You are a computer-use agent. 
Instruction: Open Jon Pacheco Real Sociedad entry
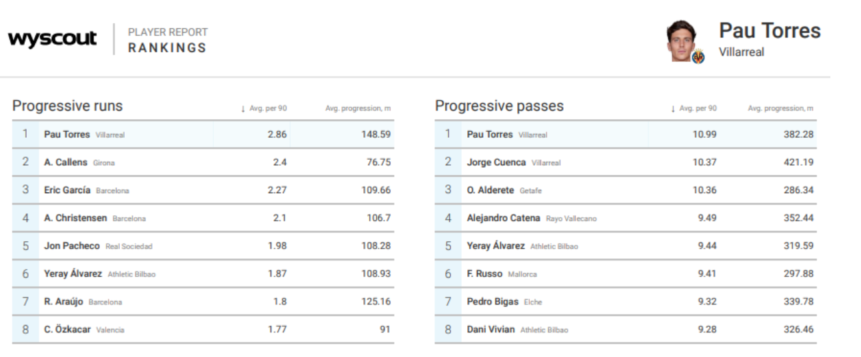coord(203,246)
